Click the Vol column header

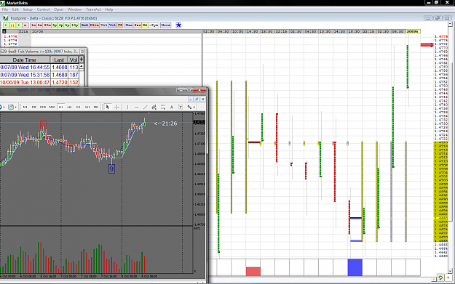pos(74,60)
